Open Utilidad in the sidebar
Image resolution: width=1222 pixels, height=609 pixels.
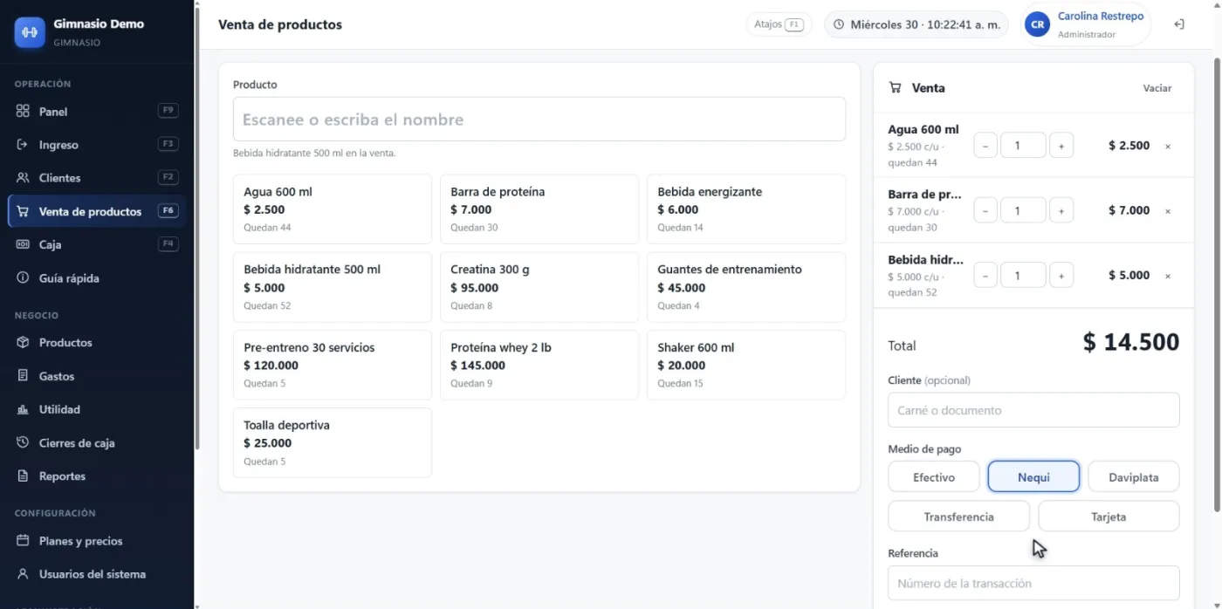point(97,409)
